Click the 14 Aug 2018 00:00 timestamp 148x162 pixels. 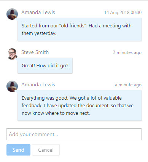(123, 13)
